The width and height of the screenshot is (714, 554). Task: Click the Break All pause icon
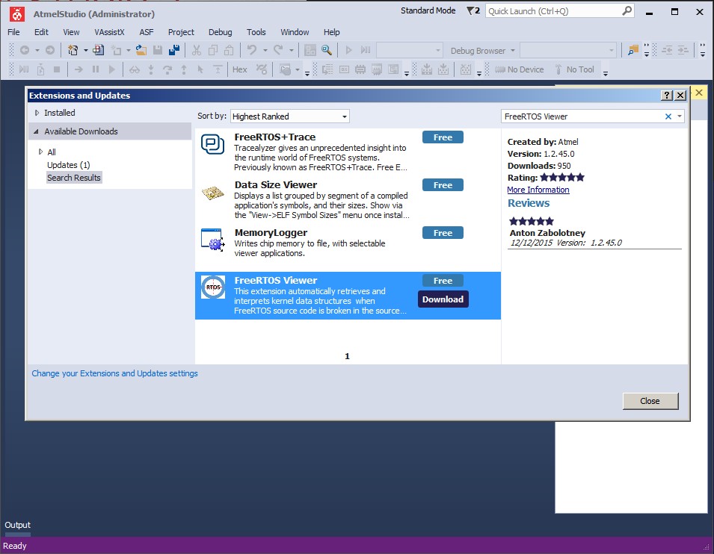click(x=95, y=69)
